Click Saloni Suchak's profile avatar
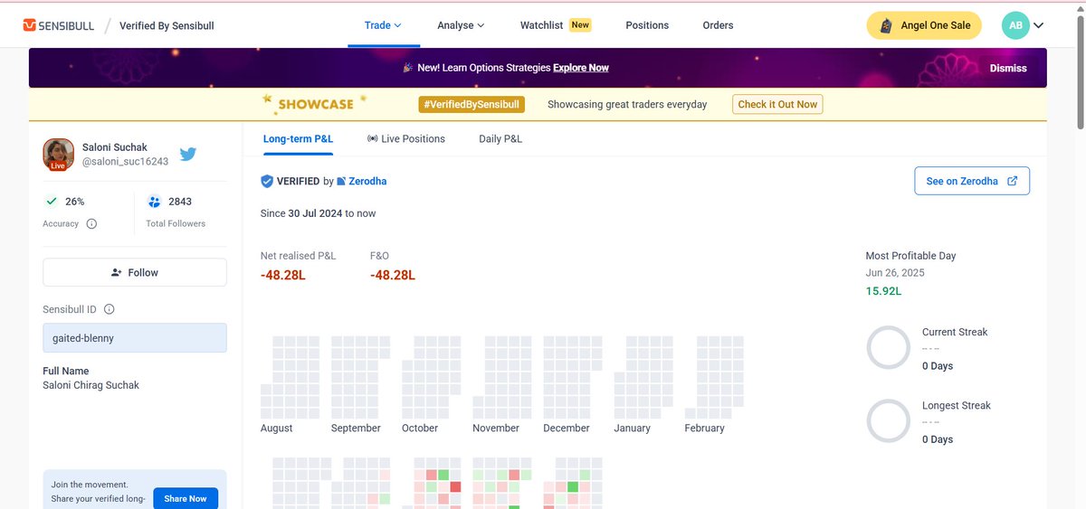The image size is (1086, 509). point(58,154)
